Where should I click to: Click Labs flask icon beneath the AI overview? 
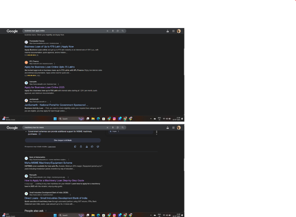point(87,146)
